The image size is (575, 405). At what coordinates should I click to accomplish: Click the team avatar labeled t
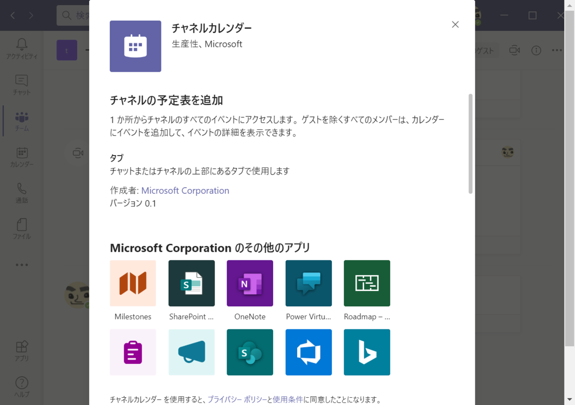[67, 50]
